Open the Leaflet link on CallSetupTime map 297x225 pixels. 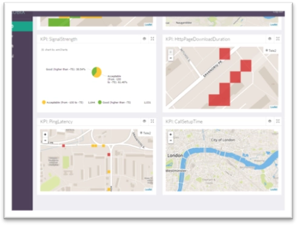pyautogui.click(x=274, y=189)
